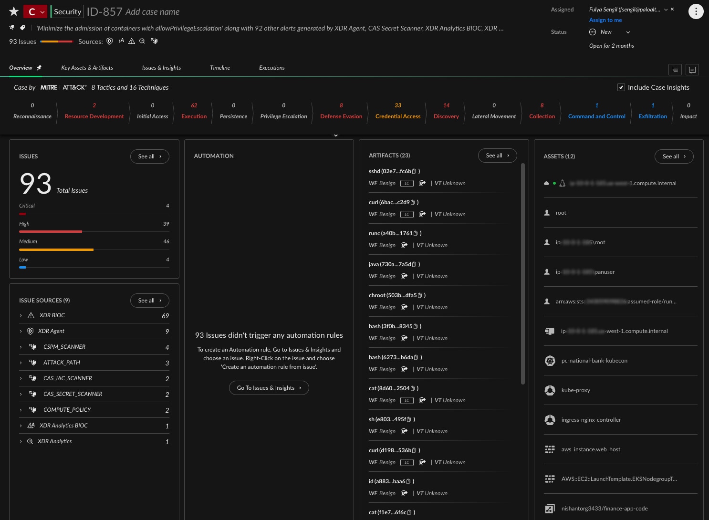Open the Timeline tab

coord(220,68)
